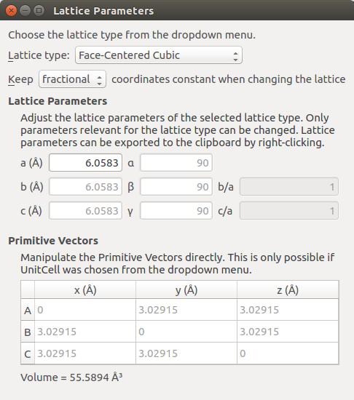354x400 pixels.
Task: Click the gamma angle input field
Action: coord(176,211)
